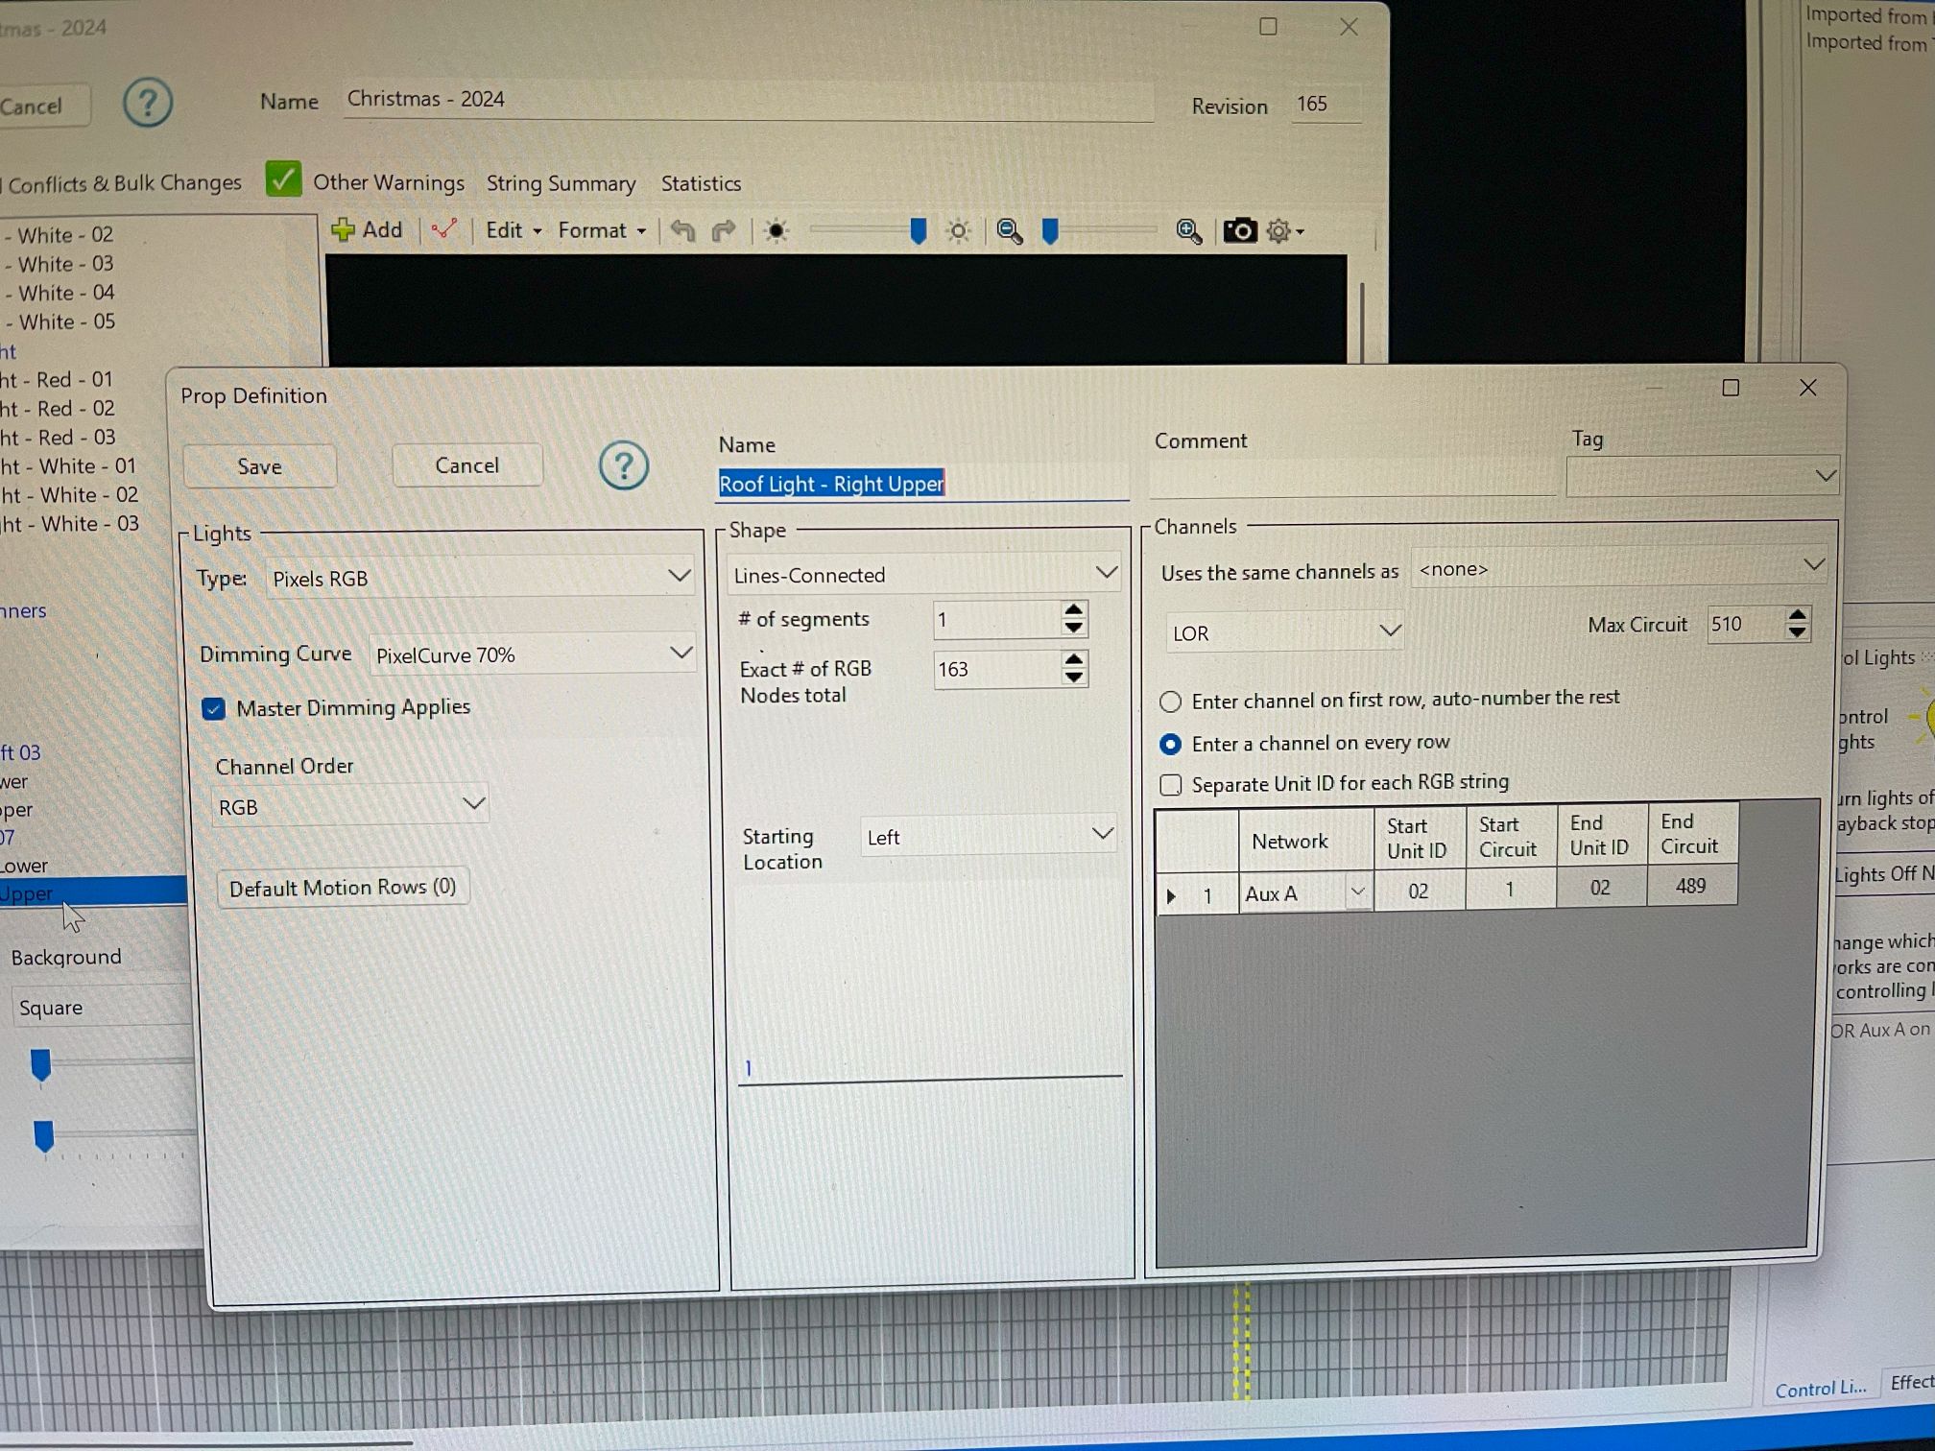The image size is (1935, 1451).
Task: Open the Starting Location dropdown
Action: (x=1103, y=834)
